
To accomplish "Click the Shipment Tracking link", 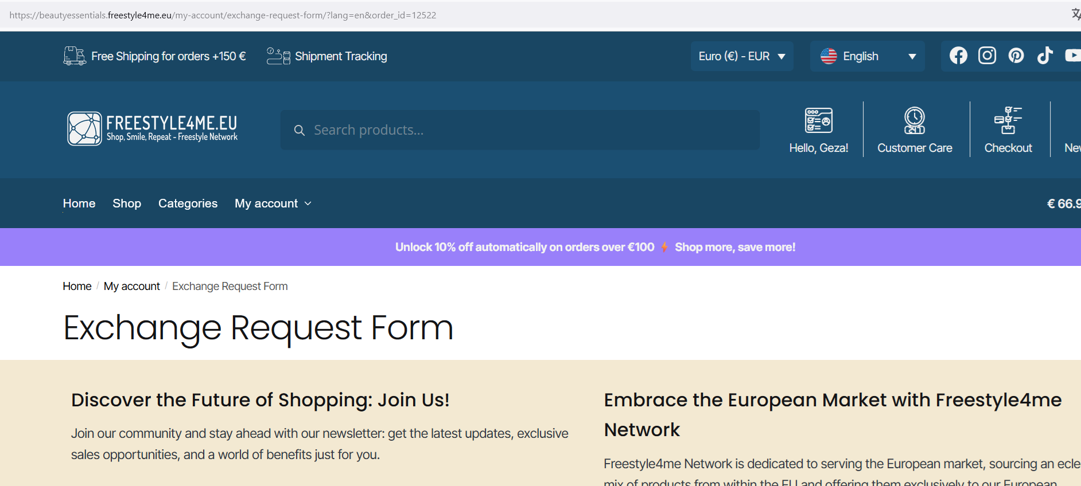I will [x=341, y=56].
